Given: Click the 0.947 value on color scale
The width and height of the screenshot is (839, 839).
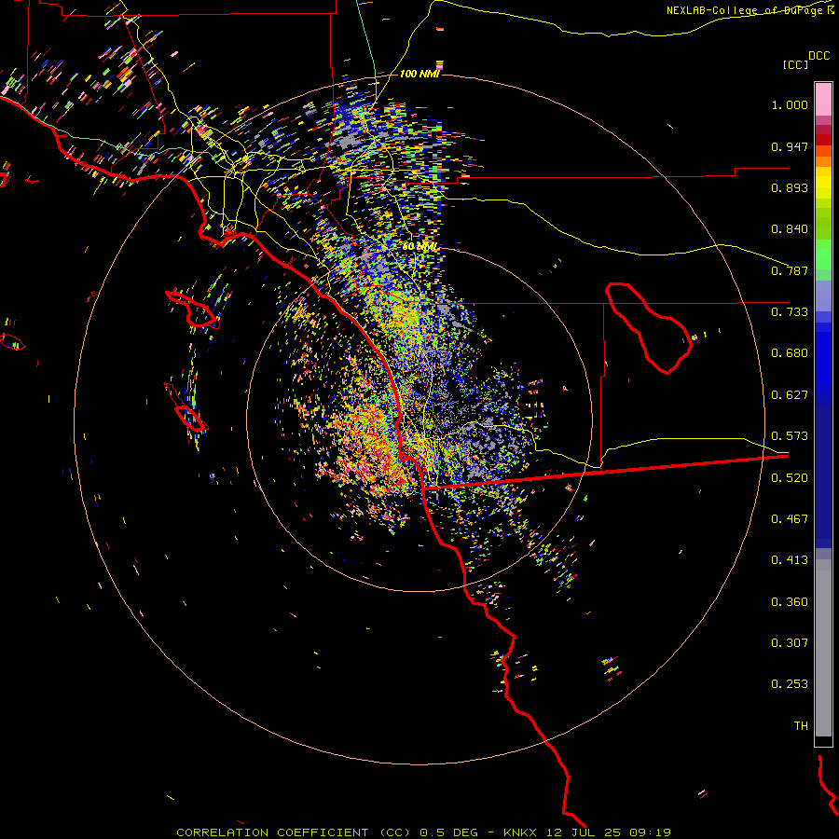Looking at the screenshot, I should 790,146.
